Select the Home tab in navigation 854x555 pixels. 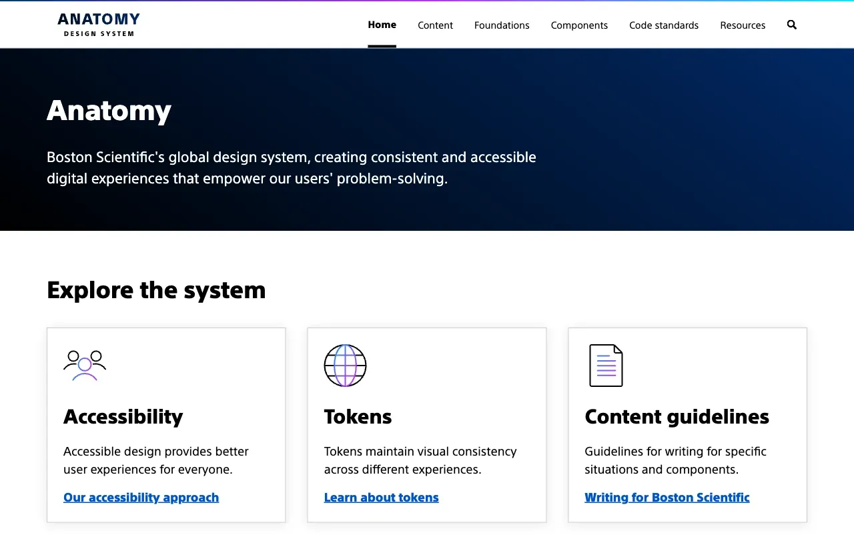click(382, 25)
